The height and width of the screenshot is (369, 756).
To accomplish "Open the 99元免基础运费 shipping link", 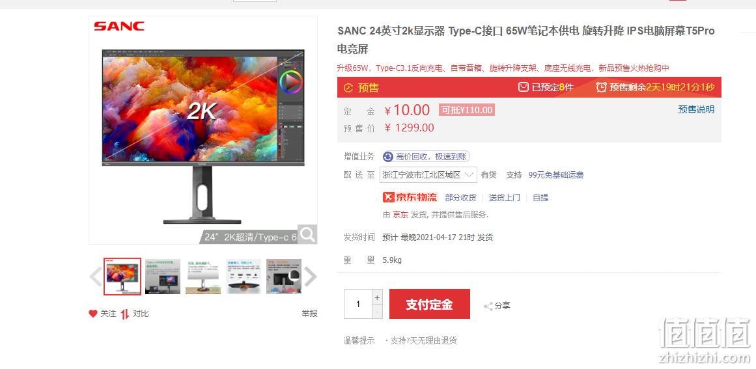I will pos(556,175).
